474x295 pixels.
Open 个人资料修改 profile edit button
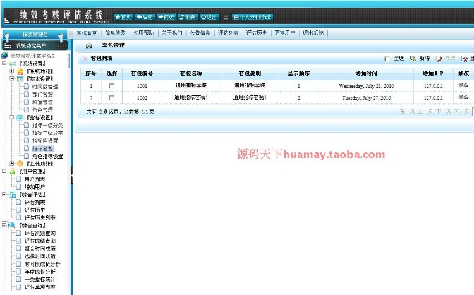[x=252, y=17]
